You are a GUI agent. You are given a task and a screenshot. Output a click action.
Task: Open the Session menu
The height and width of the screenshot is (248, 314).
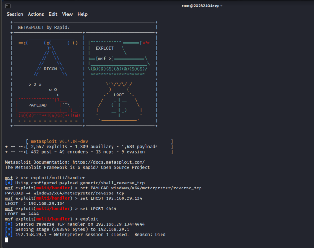tap(15, 14)
